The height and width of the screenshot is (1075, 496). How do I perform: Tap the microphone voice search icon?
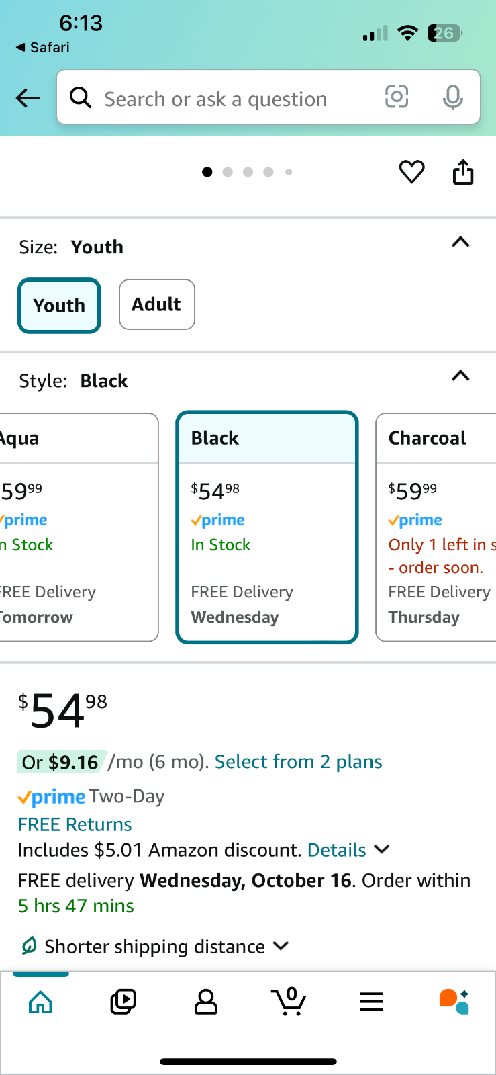pyautogui.click(x=453, y=97)
